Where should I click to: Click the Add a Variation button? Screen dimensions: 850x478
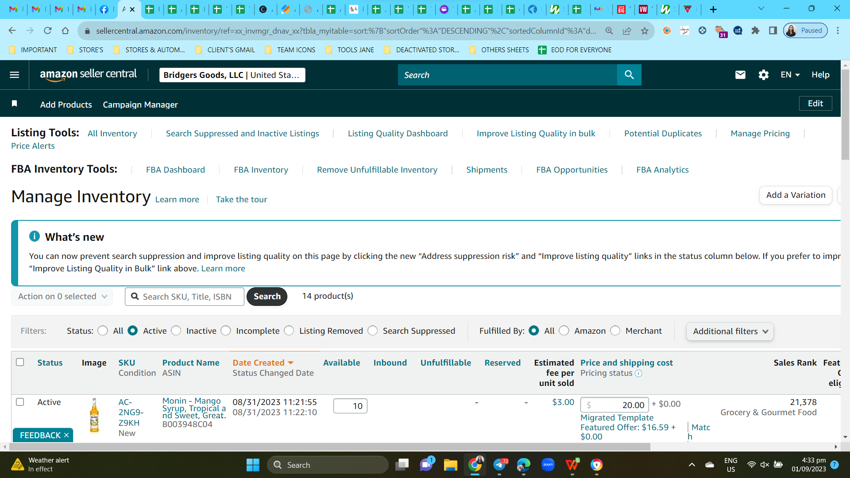pyautogui.click(x=796, y=195)
